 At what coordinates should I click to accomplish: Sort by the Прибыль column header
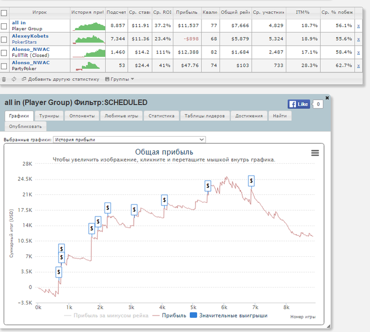187,12
